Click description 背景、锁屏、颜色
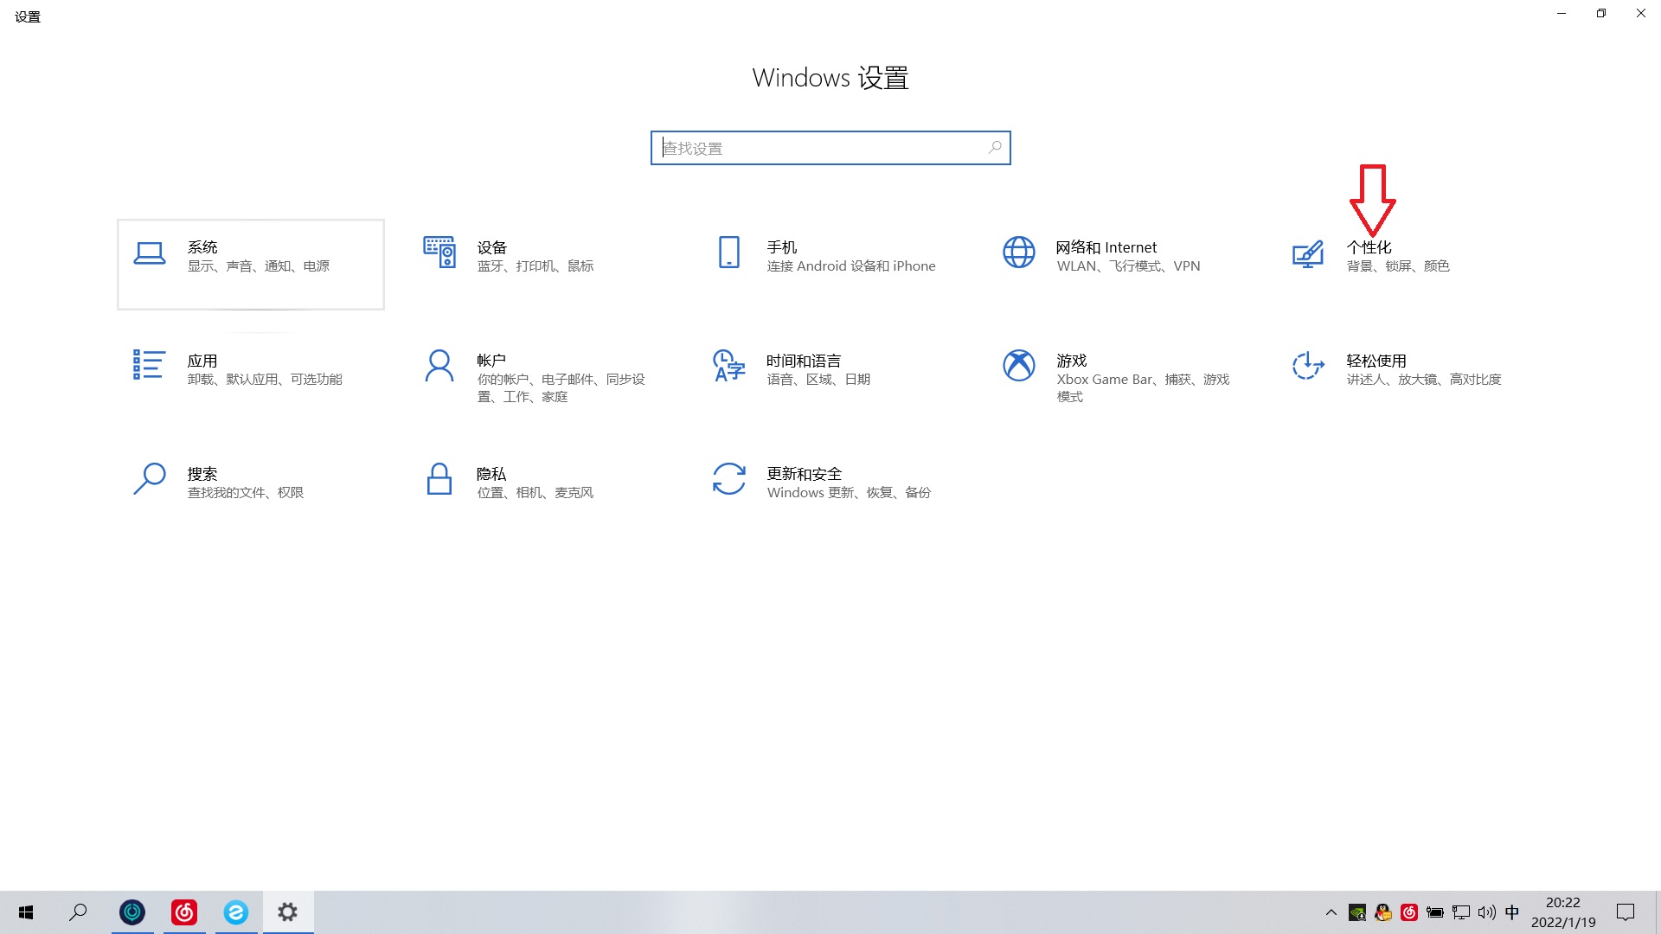 click(x=1398, y=266)
